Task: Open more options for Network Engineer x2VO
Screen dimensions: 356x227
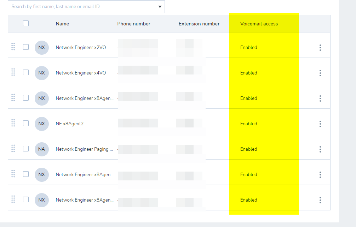Action: tap(320, 48)
